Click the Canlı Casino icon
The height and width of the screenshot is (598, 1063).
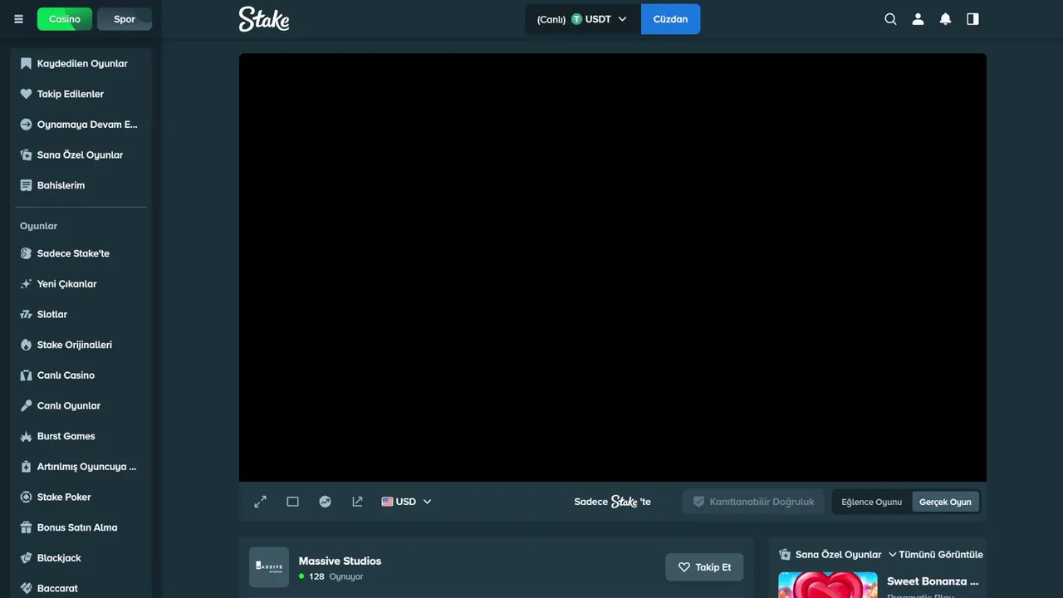[x=26, y=375]
